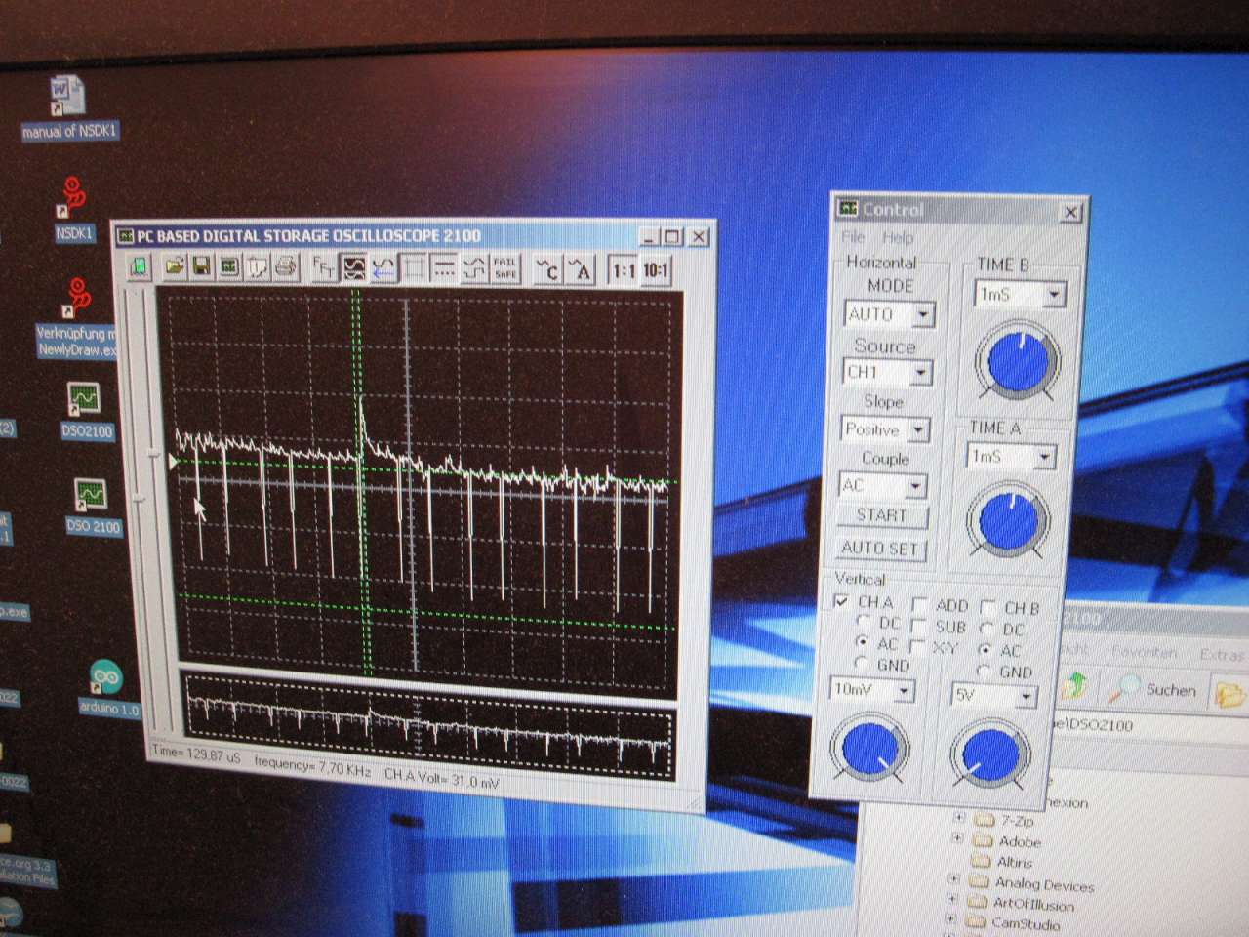Select DC radio button for channel A

[863, 622]
